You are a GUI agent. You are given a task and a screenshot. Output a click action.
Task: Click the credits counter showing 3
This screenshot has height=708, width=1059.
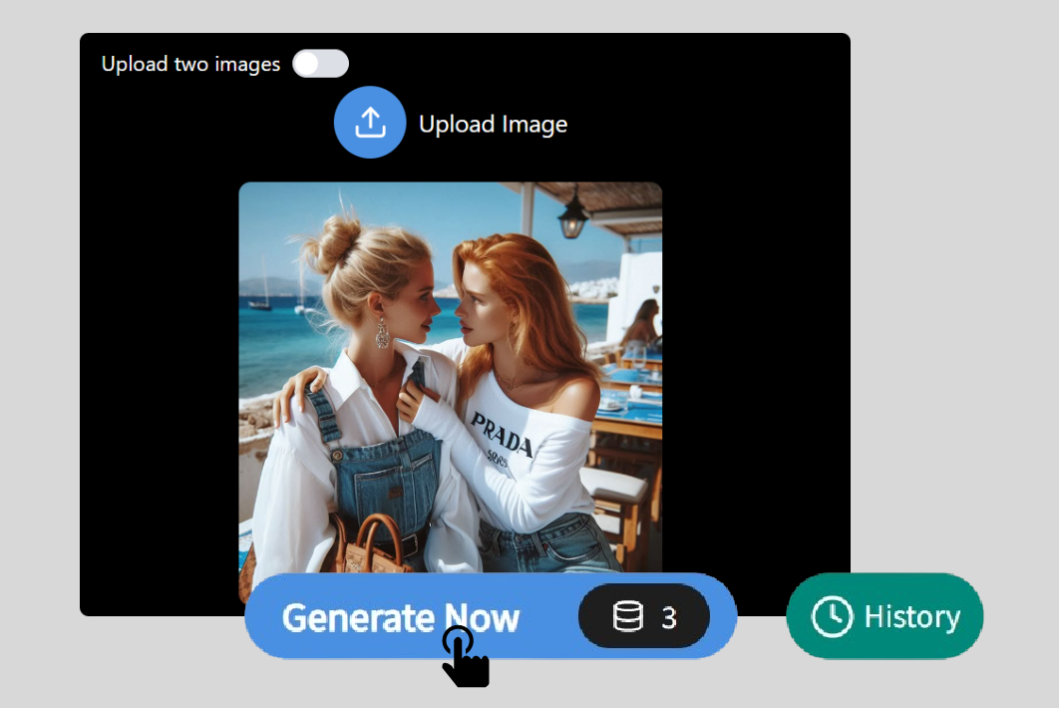(x=643, y=616)
